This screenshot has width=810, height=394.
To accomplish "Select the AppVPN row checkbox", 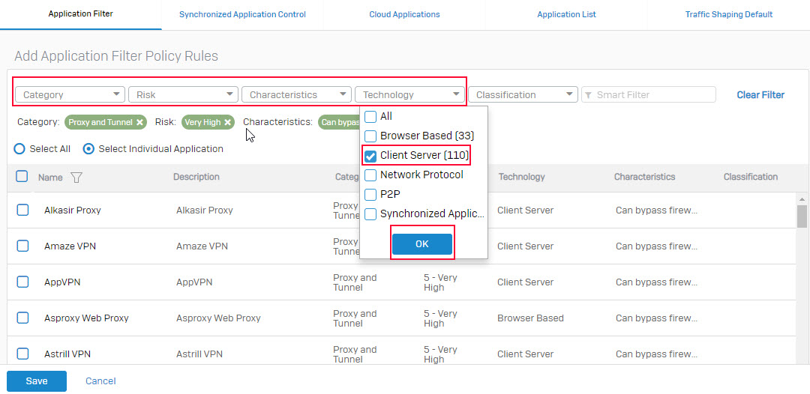I will pyautogui.click(x=22, y=282).
